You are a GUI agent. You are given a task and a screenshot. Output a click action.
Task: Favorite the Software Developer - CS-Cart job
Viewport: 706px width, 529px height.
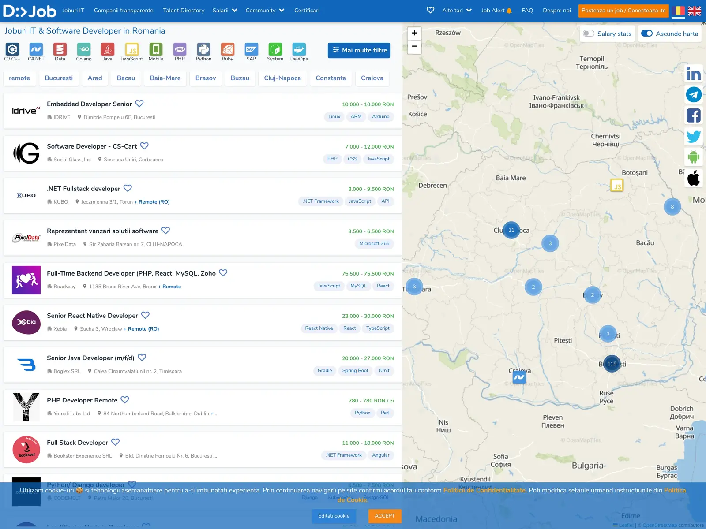(144, 146)
